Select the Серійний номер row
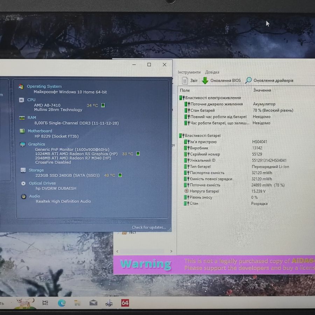Image resolution: width=315 pixels, height=315 pixels. pos(223,154)
